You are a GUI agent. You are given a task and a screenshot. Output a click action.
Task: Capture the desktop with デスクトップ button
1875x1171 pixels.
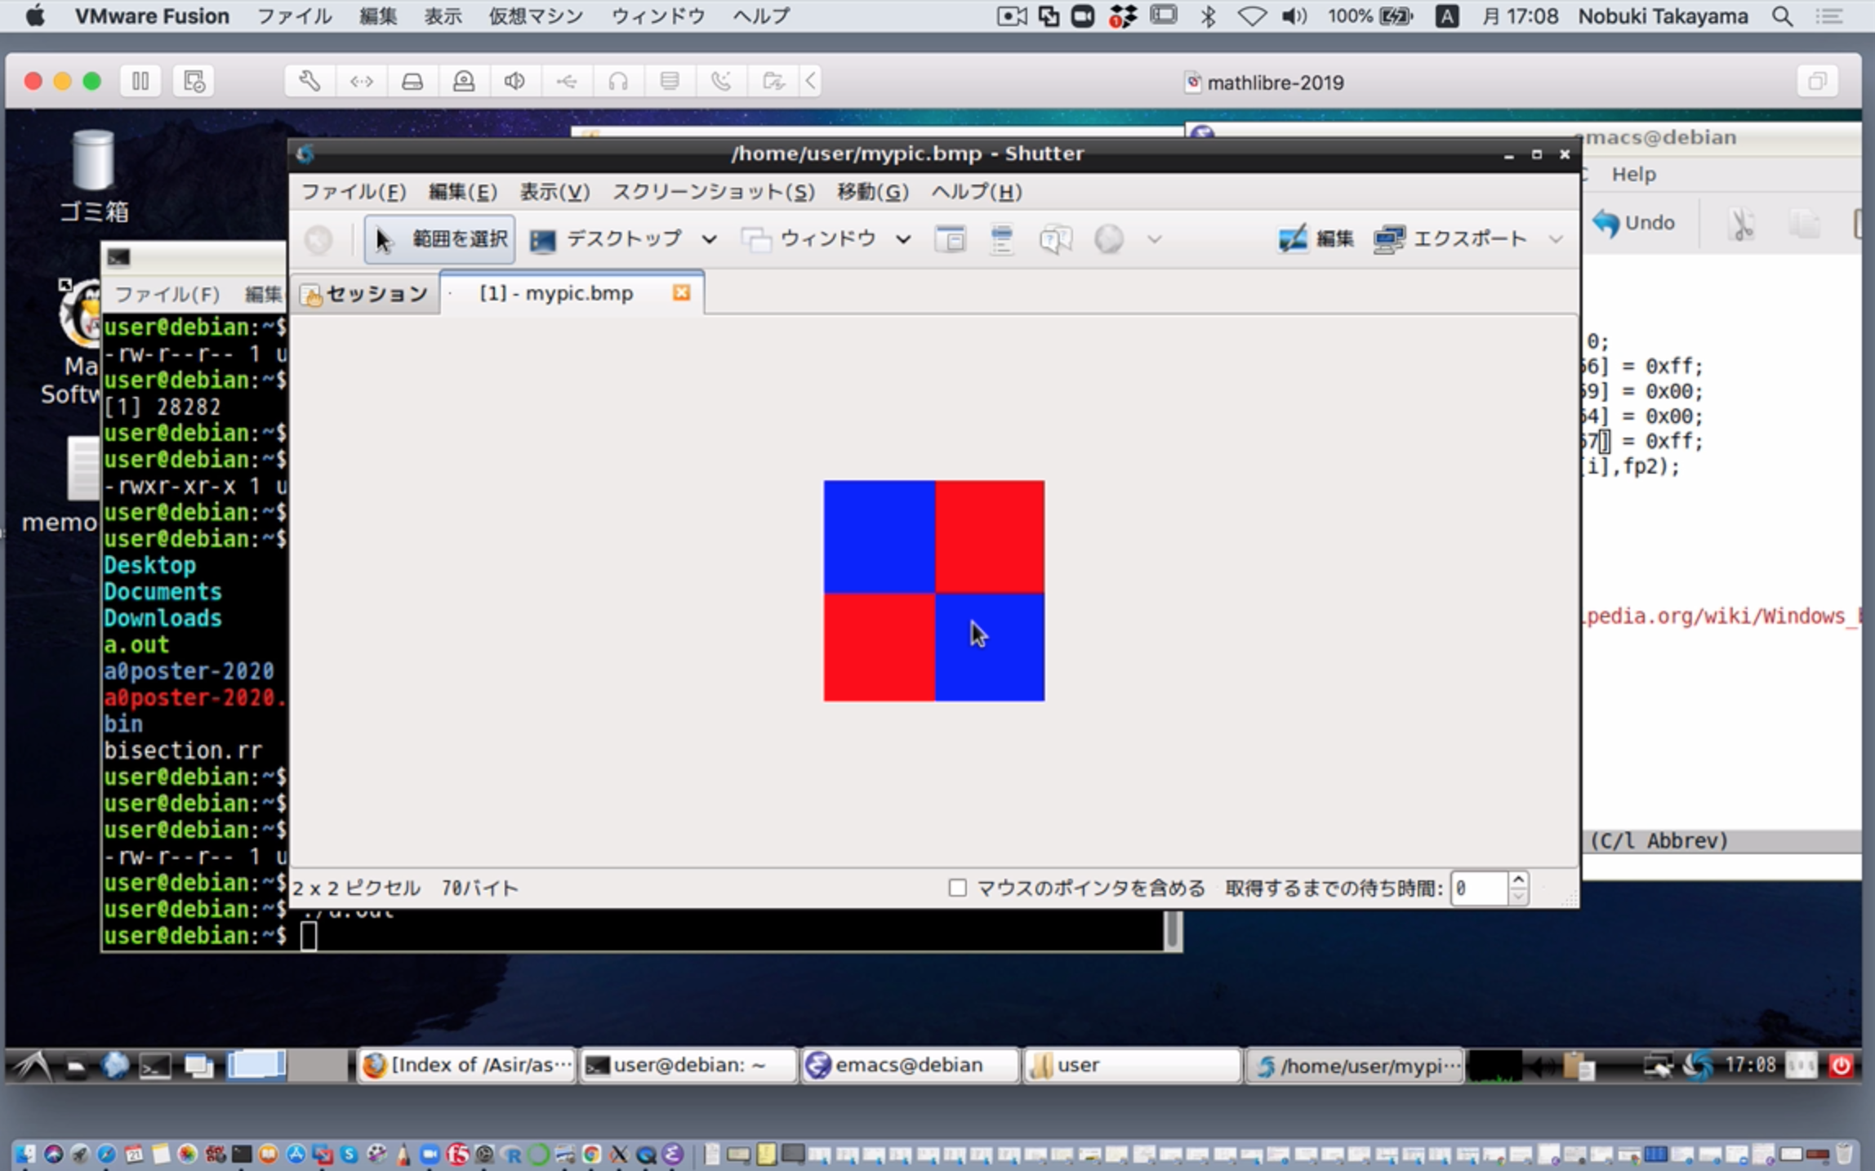pos(605,239)
